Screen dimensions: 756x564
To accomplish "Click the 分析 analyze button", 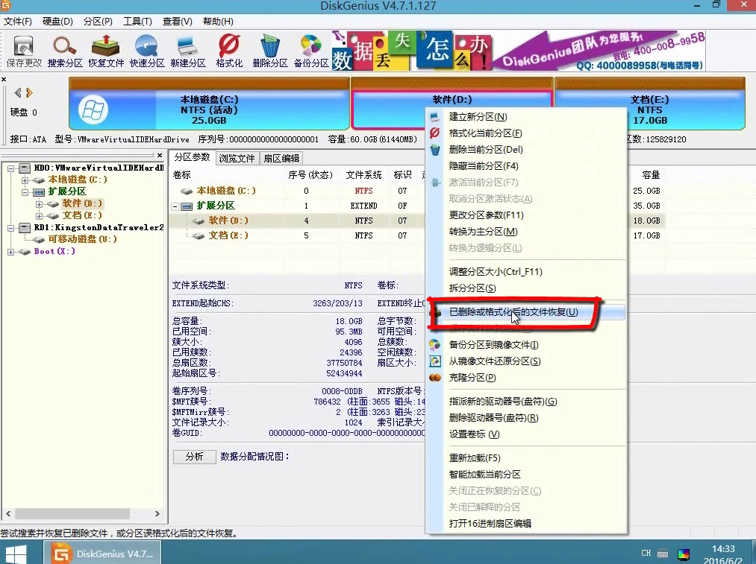I will [194, 457].
